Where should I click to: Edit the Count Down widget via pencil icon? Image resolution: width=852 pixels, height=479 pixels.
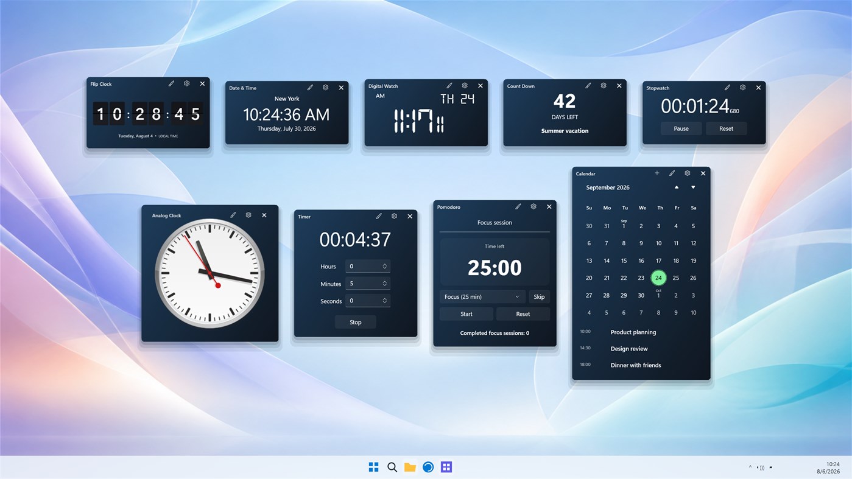[x=588, y=86]
